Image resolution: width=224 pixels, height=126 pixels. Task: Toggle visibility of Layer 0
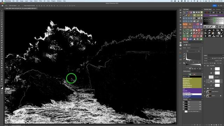[205, 96]
